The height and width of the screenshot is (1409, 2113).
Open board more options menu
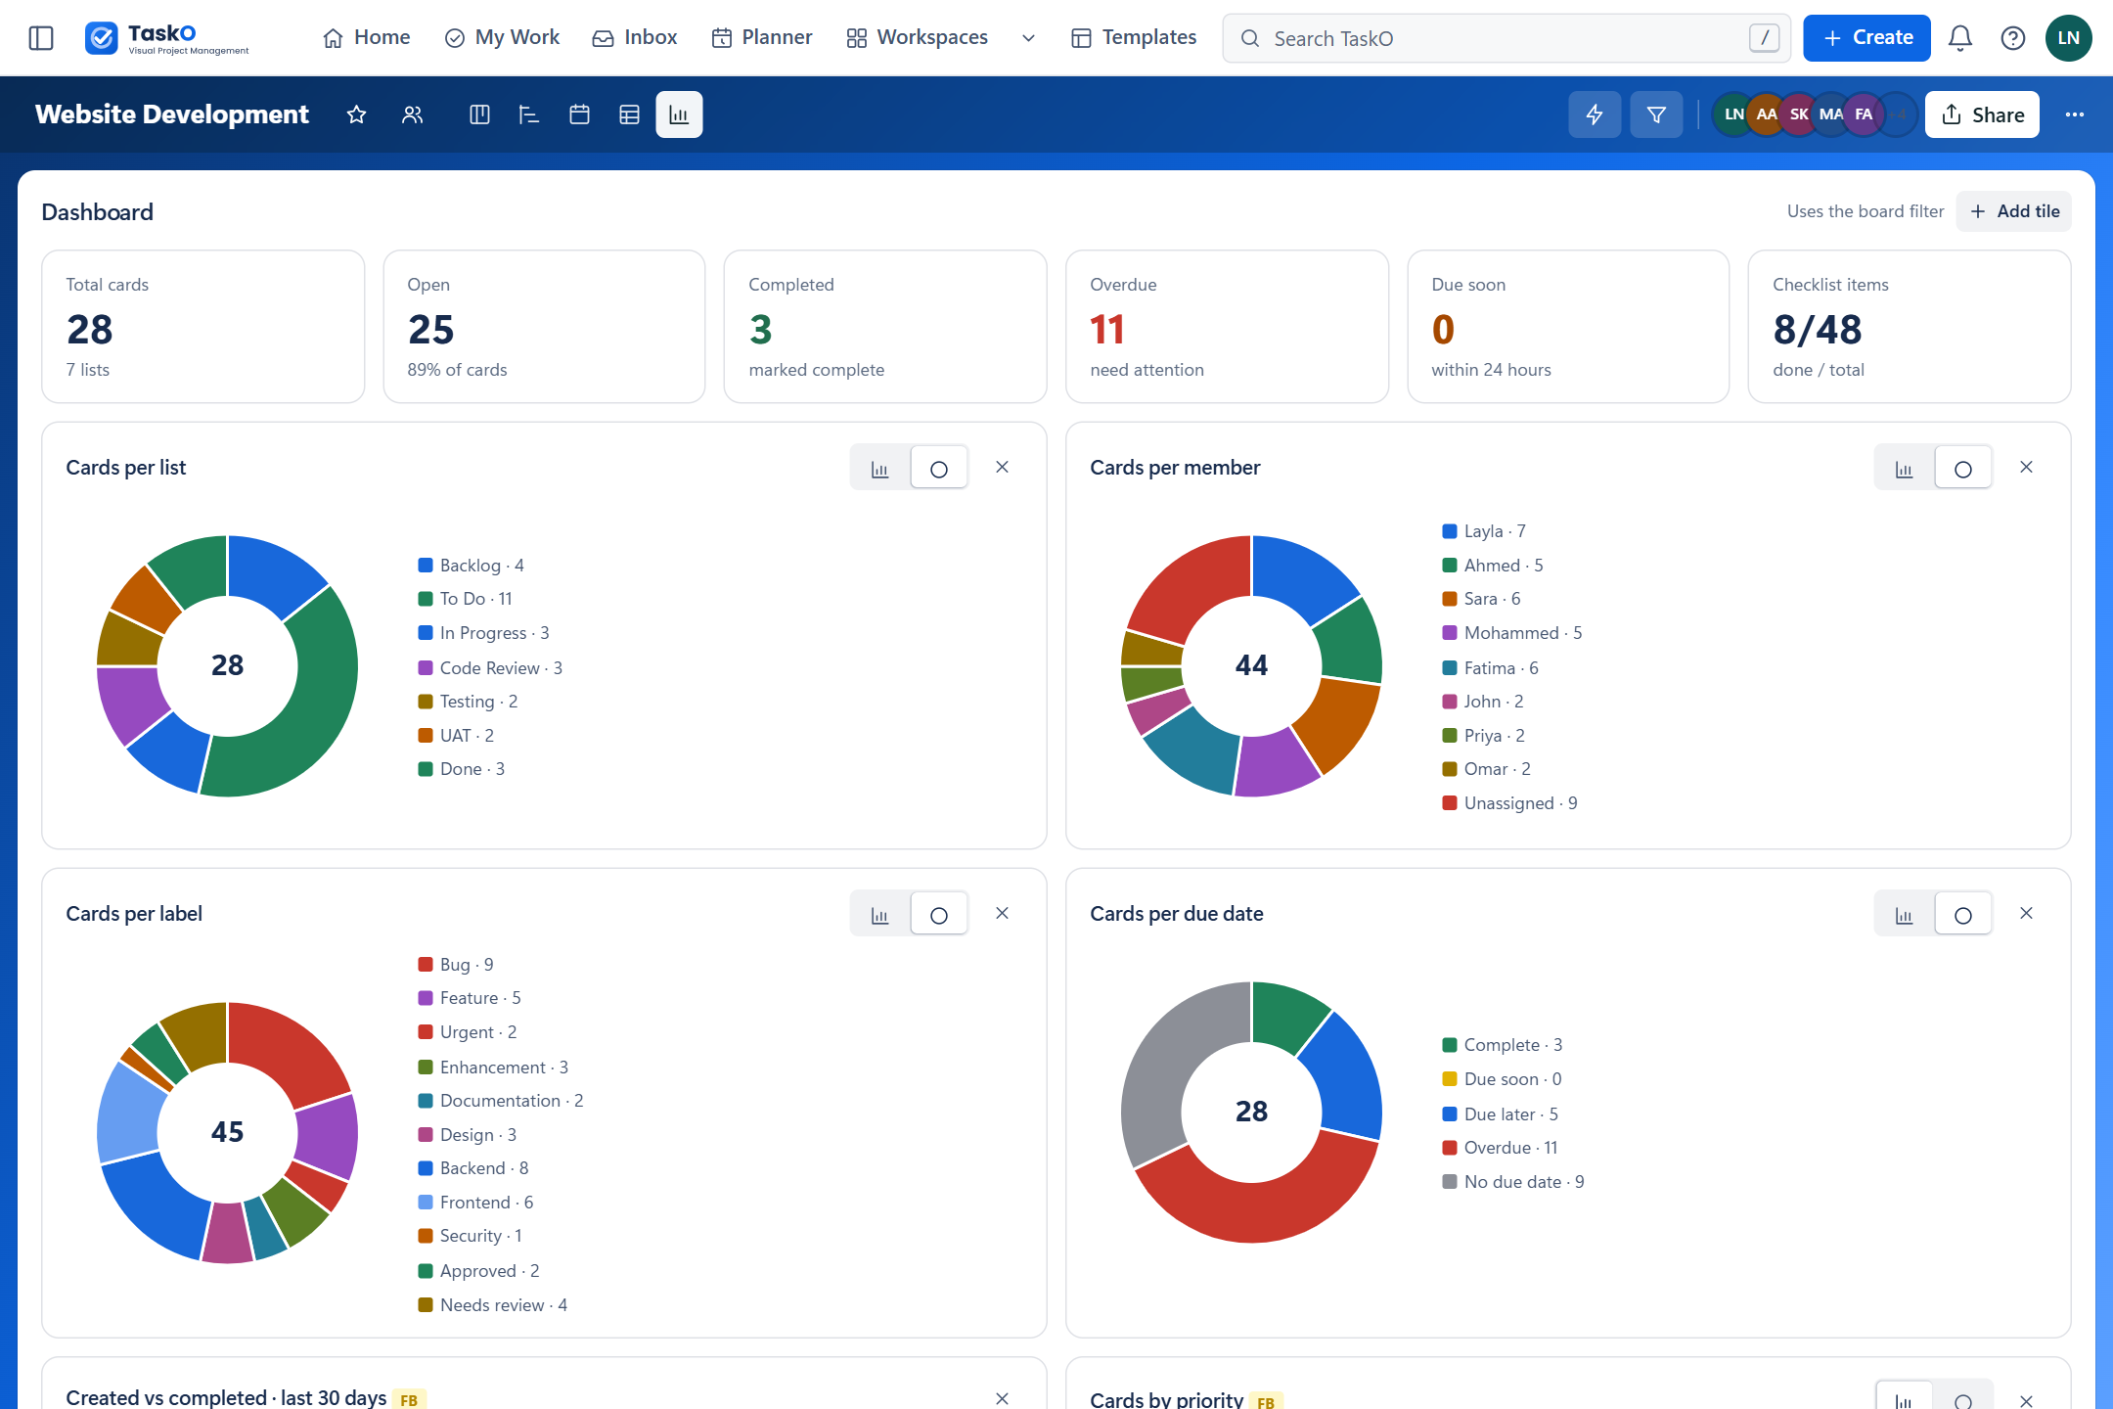tap(2075, 114)
